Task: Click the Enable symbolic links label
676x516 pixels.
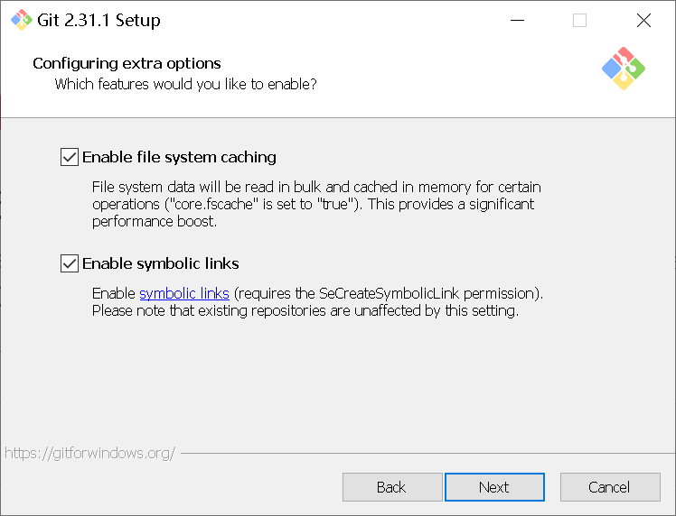Action: 160,263
